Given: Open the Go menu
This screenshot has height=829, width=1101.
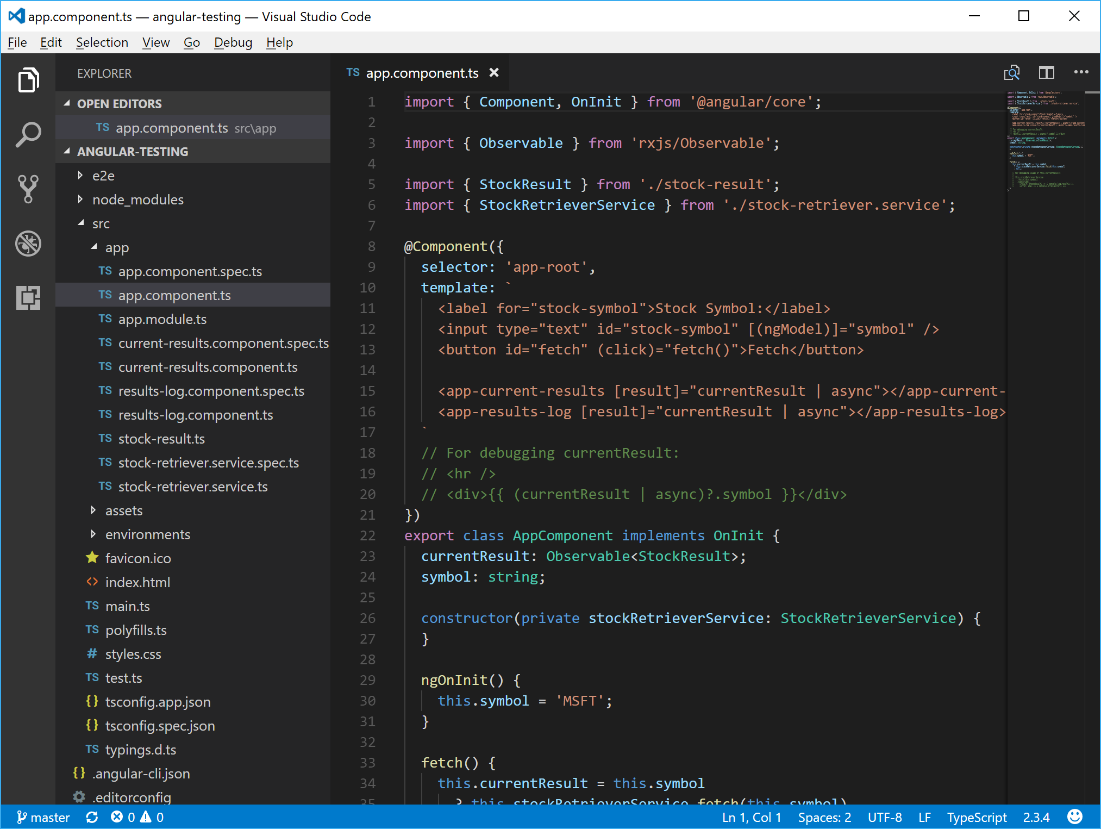Looking at the screenshot, I should click(x=191, y=42).
